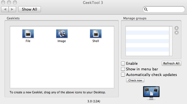Minimize the GeekTool 3 window

[9, 2]
